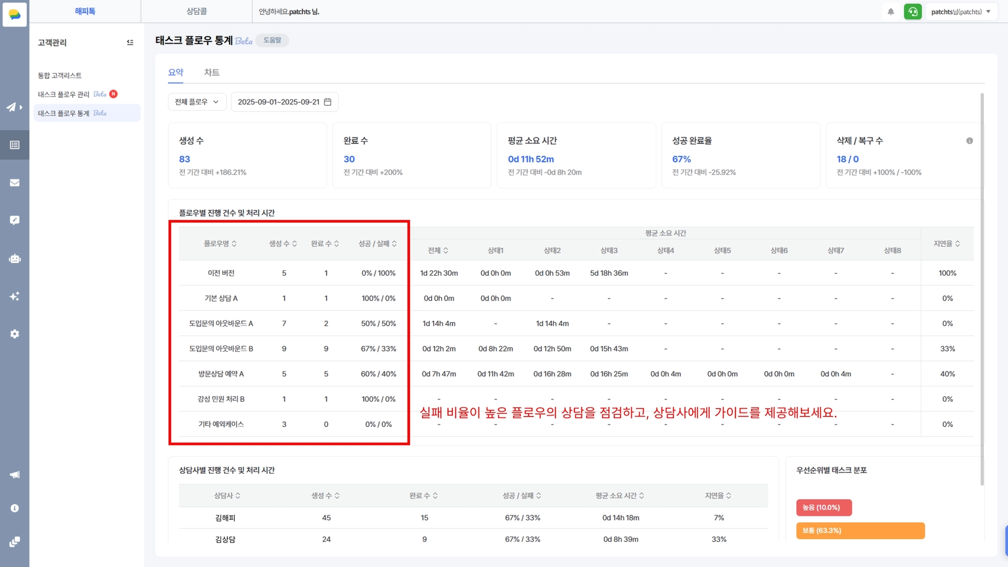Switch to the 상담콜 top tab
1008x567 pixels.
(196, 11)
